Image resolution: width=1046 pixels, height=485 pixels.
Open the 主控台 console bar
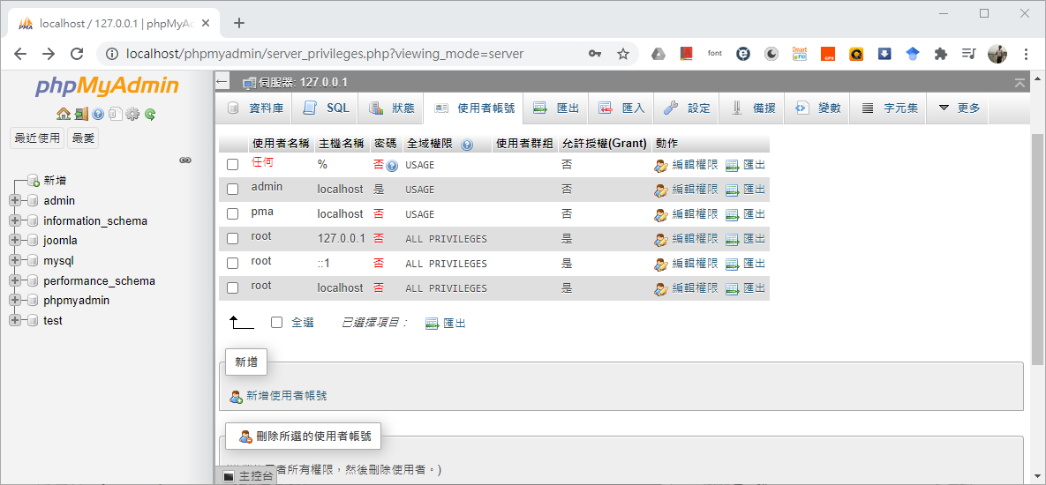(247, 475)
